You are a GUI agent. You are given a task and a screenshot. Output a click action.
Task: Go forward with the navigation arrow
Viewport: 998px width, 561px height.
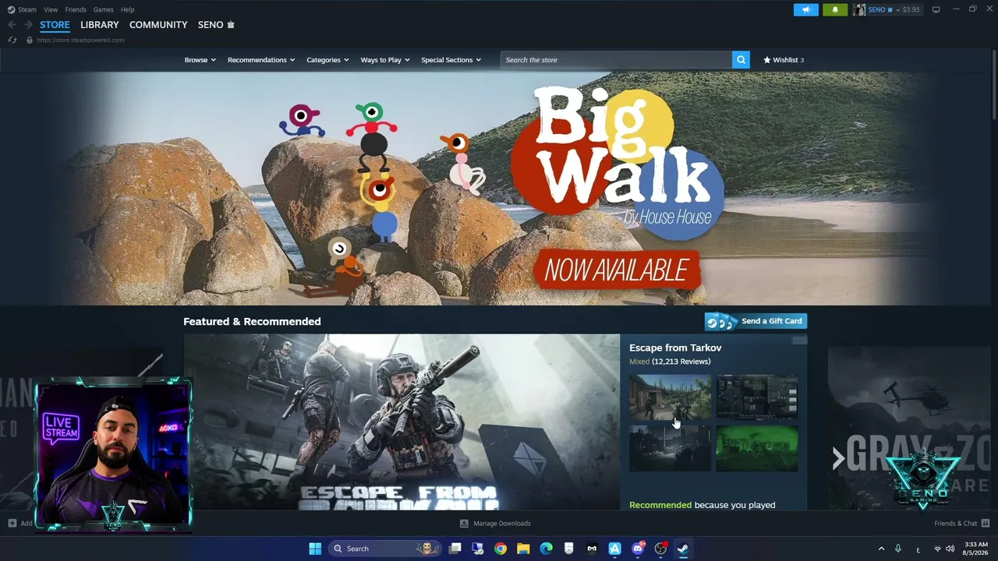28,25
